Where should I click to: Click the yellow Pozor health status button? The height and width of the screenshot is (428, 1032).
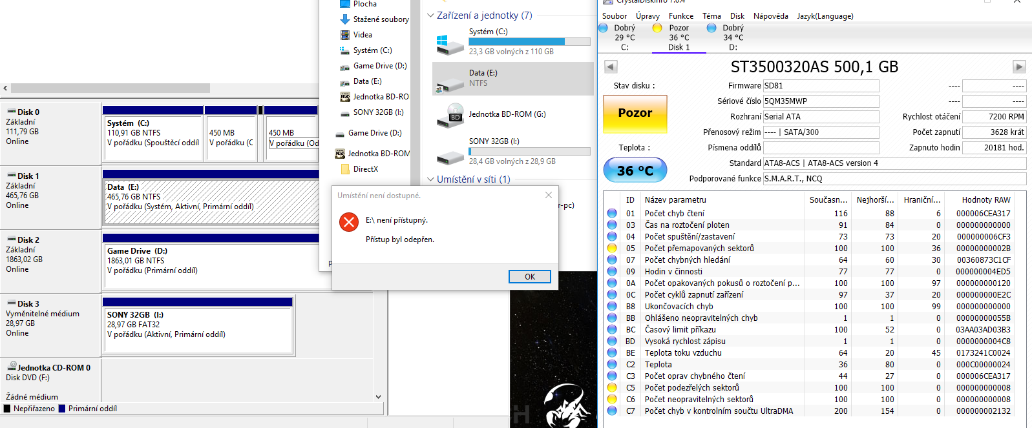635,114
